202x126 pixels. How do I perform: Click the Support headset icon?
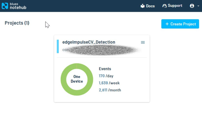[164, 6]
